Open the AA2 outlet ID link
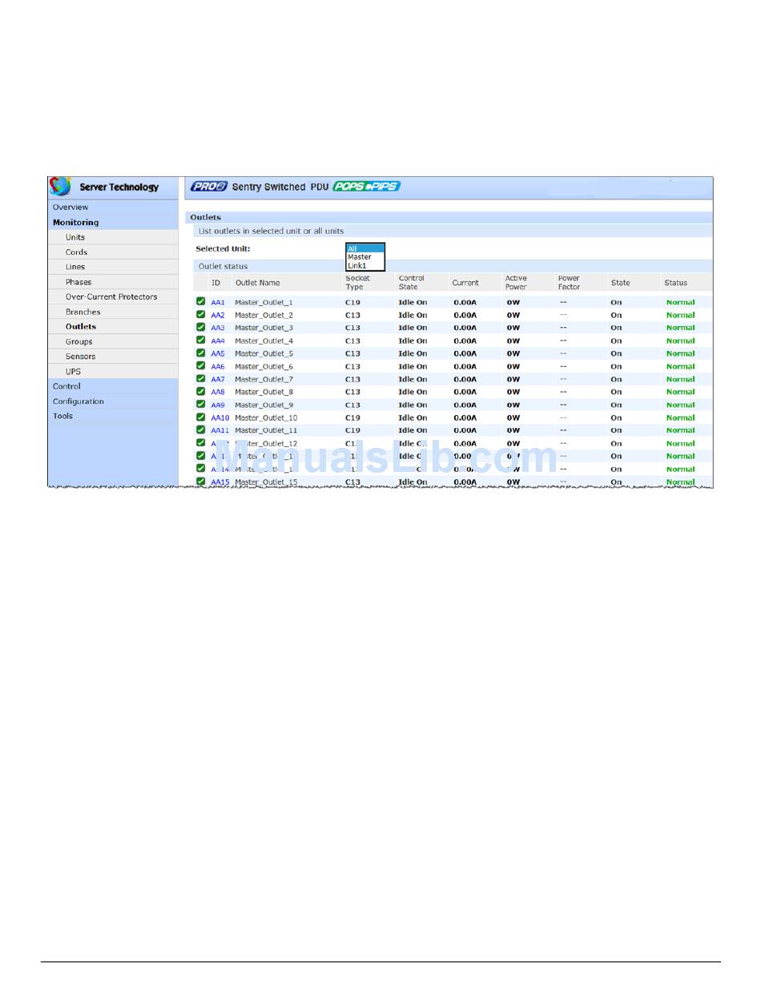 pyautogui.click(x=218, y=315)
